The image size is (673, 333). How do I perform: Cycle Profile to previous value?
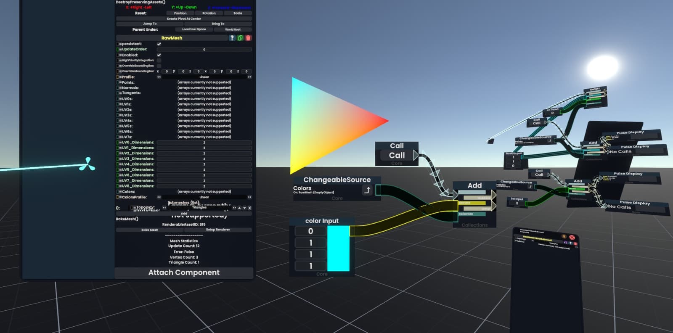tap(159, 77)
